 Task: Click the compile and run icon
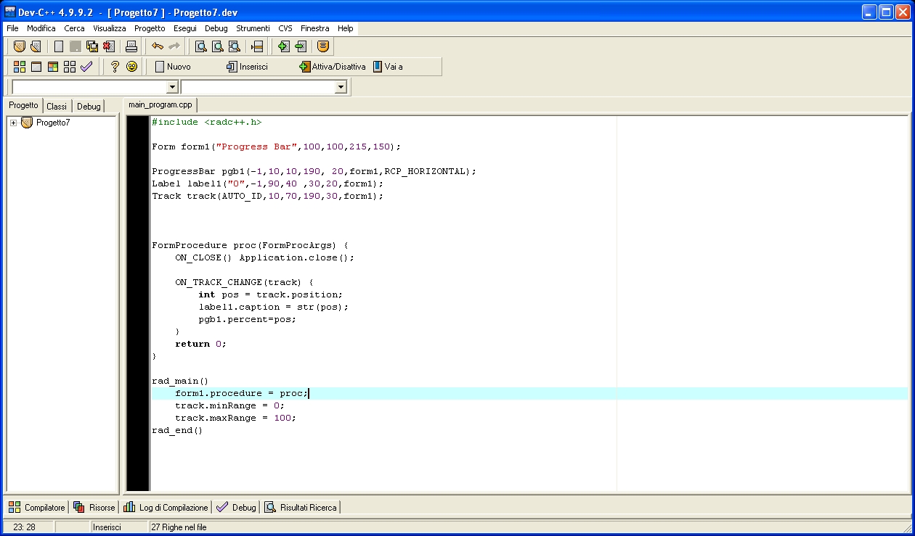53,67
